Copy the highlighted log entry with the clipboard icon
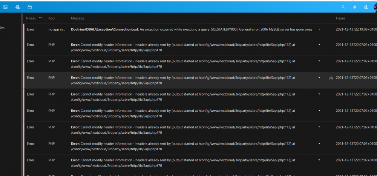This screenshot has width=377, height=176. (x=331, y=78)
